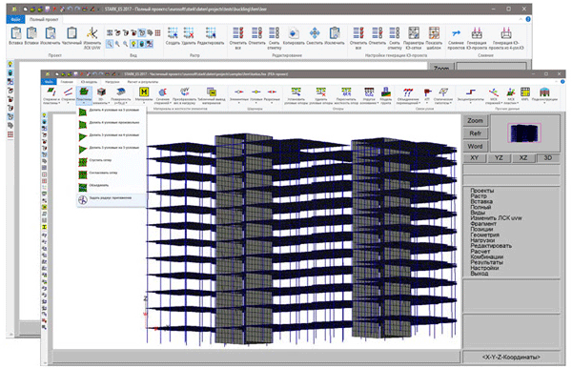Switch to the Нагрузки ribbon tab
572x368 pixels.
point(112,82)
